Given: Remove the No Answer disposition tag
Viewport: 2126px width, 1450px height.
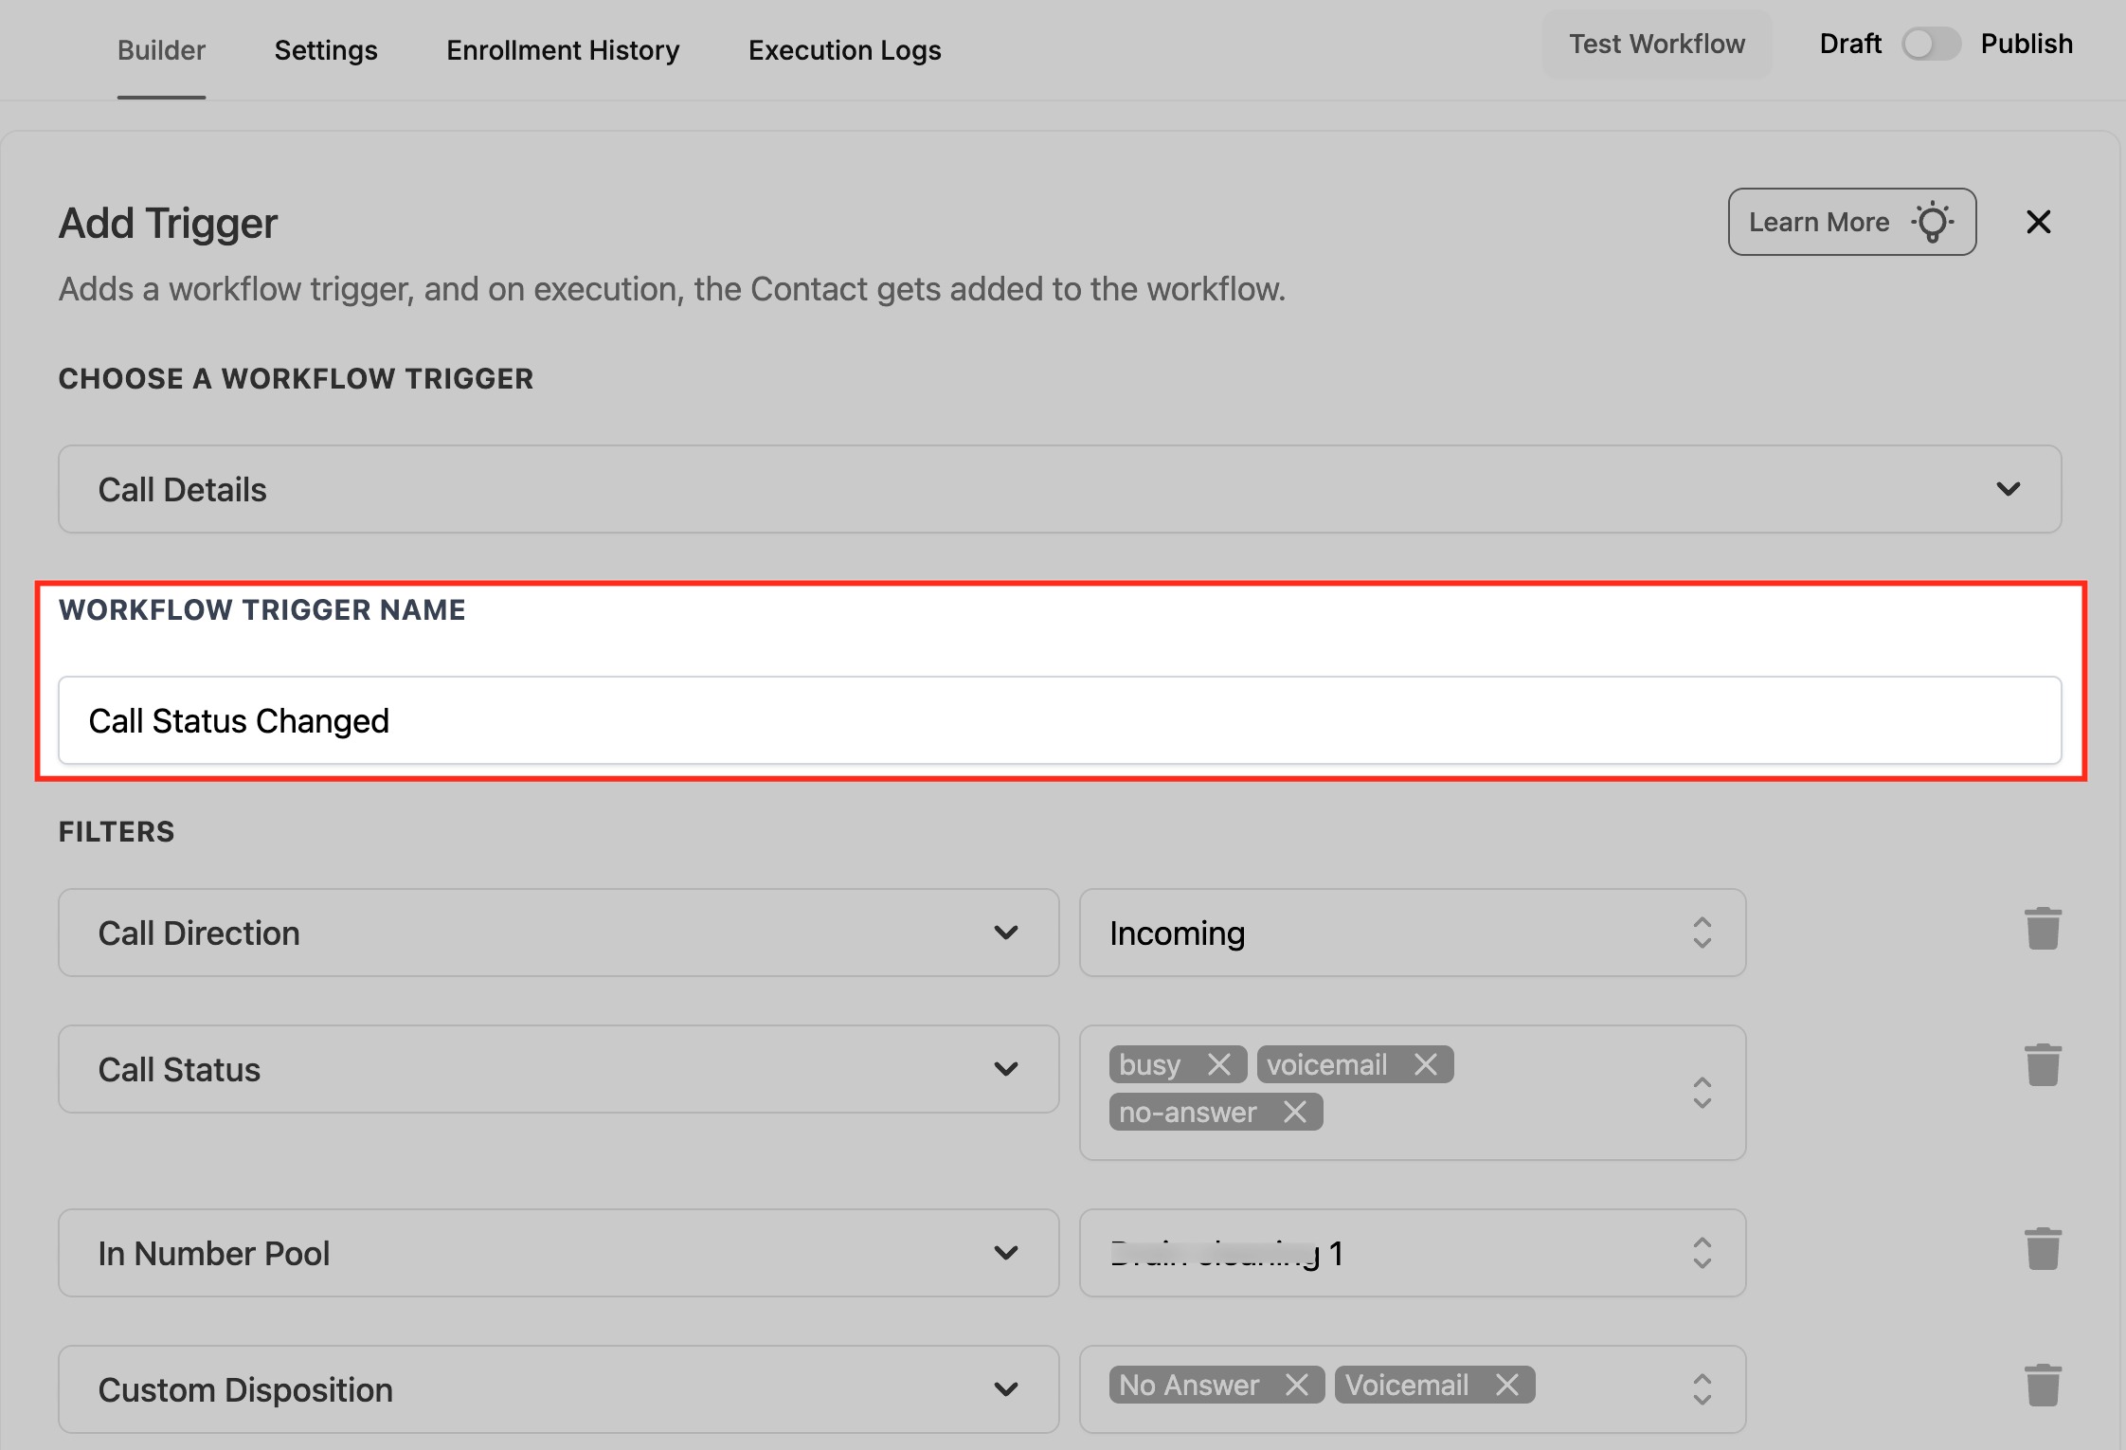Looking at the screenshot, I should click(1297, 1386).
